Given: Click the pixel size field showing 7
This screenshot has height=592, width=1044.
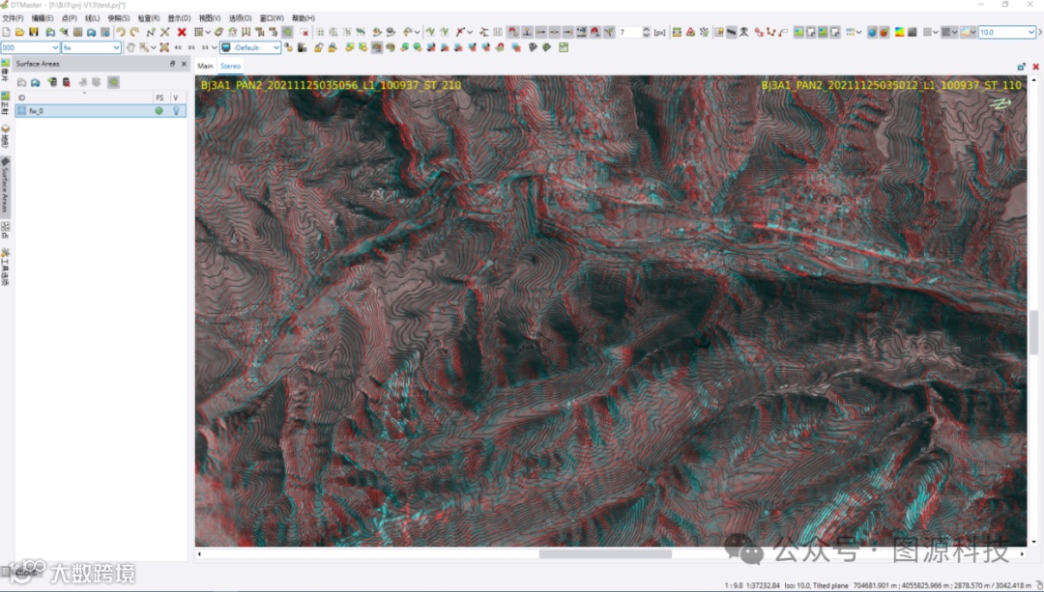Looking at the screenshot, I should click(x=629, y=32).
